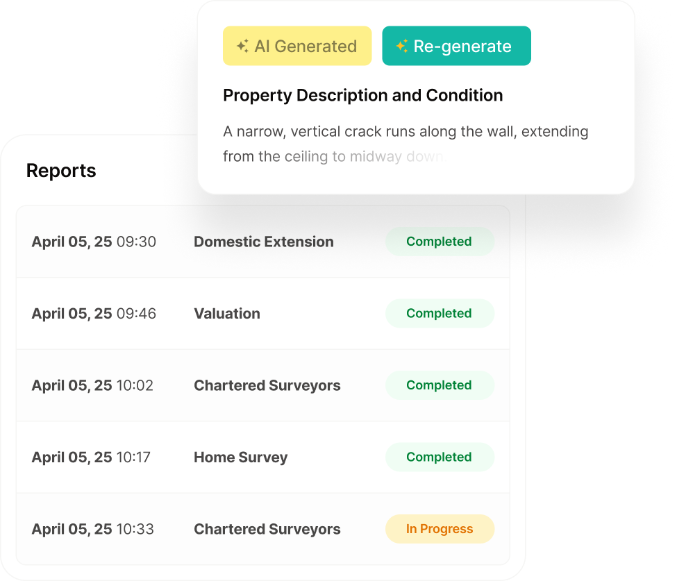Click the Property Description and Condition title

pyautogui.click(x=362, y=95)
